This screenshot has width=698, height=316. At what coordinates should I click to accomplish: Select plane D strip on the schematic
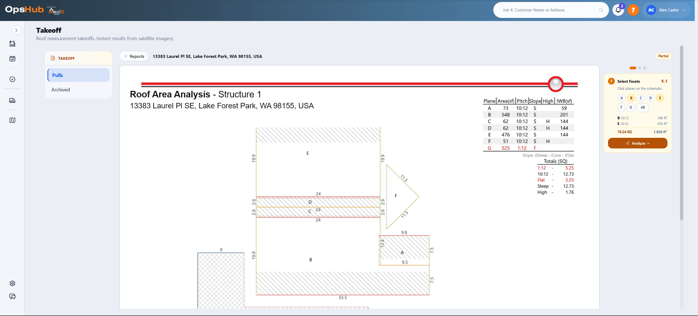[x=318, y=202]
